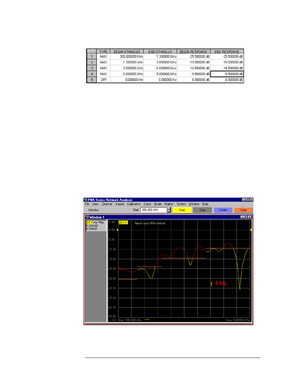Close the Window 1 trace window
The image size is (295, 382).
tap(250, 217)
